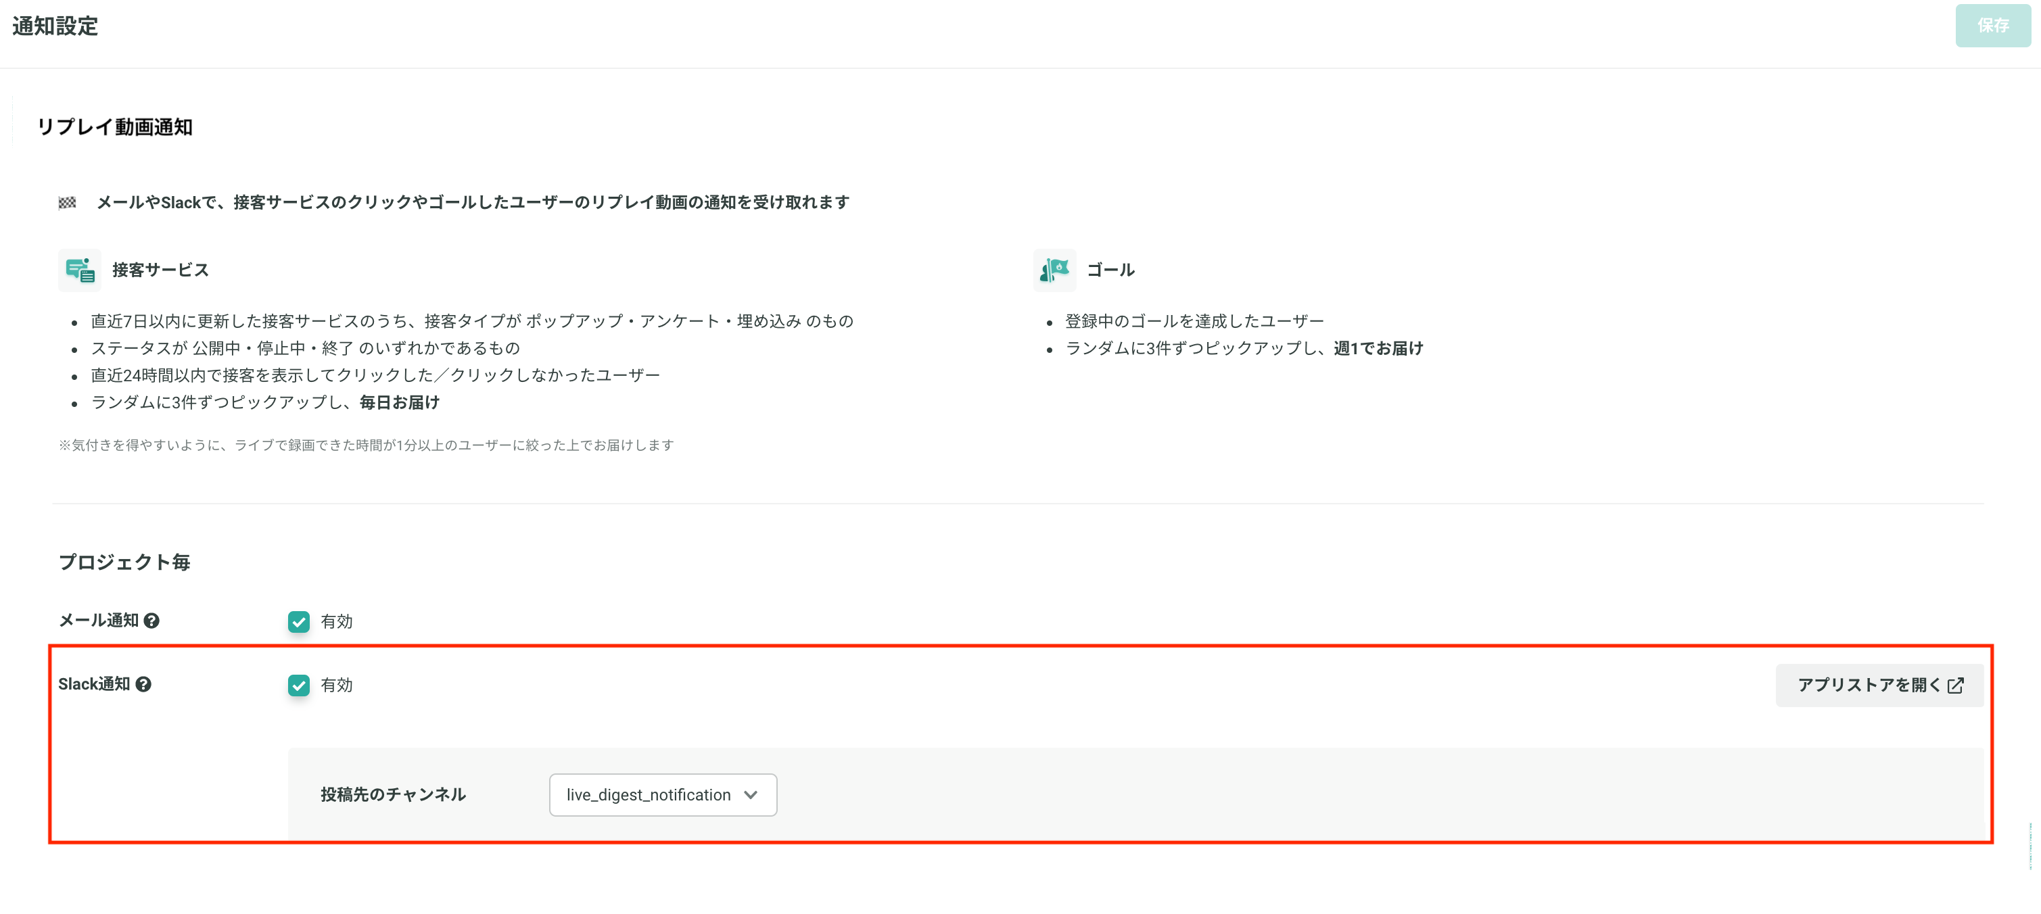Image resolution: width=2041 pixels, height=914 pixels.
Task: Click the bullet about 直近24時間以内
Action: [x=375, y=375]
